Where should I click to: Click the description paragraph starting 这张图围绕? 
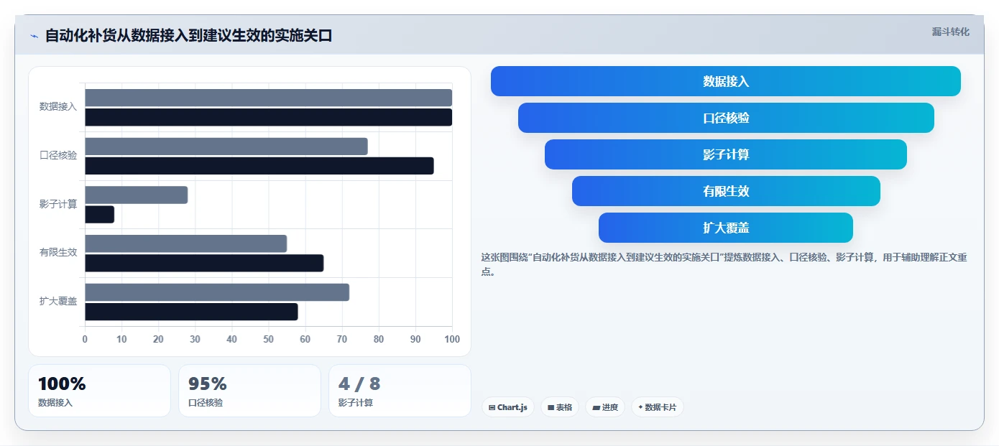coord(724,264)
